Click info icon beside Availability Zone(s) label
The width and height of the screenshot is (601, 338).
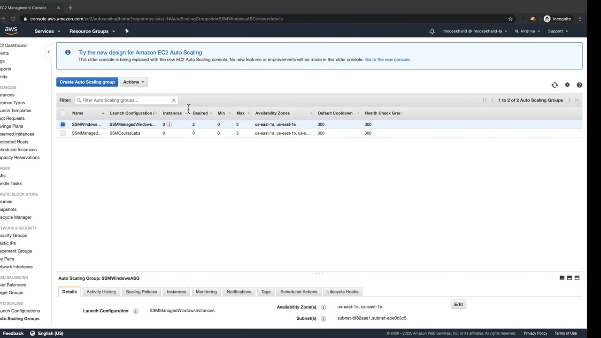point(324,307)
